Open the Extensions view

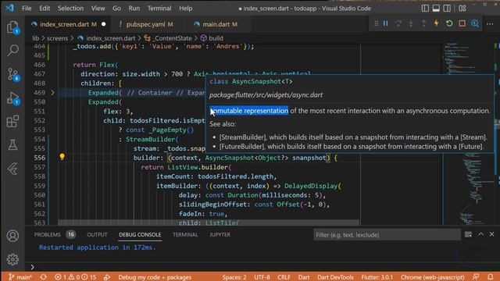pos(12,121)
